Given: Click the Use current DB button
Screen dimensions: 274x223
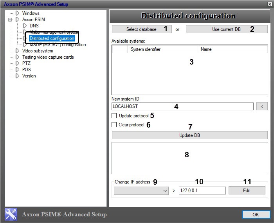Looking at the screenshot, I should 227,29.
